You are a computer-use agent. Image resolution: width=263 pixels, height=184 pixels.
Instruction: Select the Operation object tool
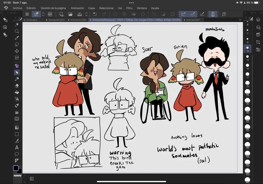click(x=17, y=58)
